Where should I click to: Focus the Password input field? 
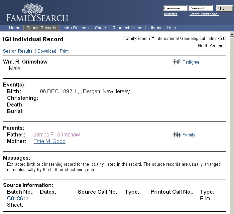(x=200, y=8)
